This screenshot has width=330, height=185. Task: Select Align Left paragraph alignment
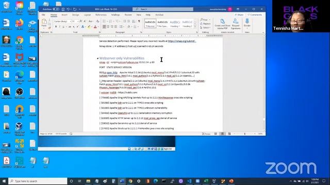[x=104, y=27]
